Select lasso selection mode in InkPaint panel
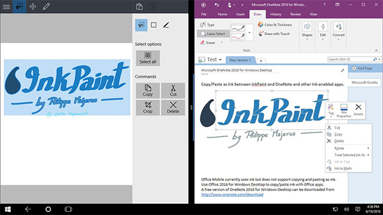The image size is (383, 215). tap(141, 25)
